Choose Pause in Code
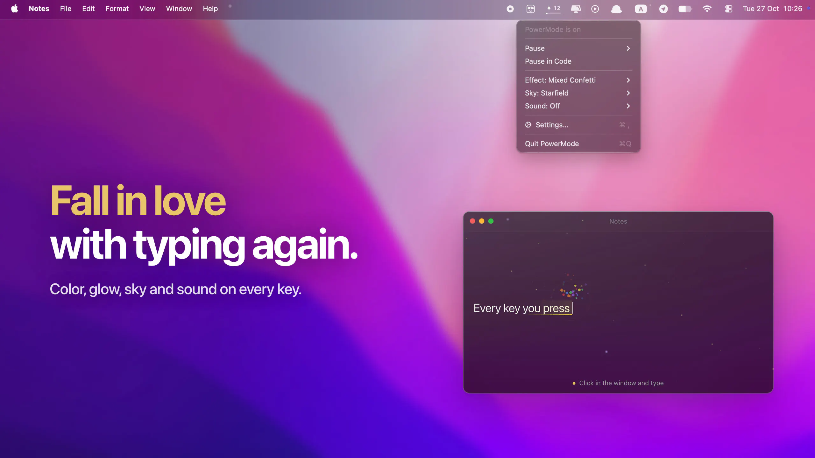The height and width of the screenshot is (458, 815). (578, 61)
